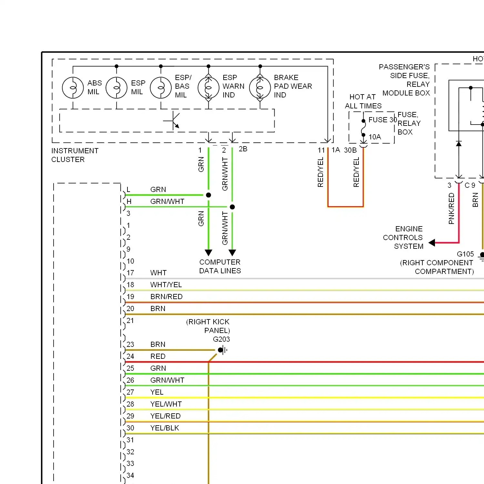Click the ABS MIL lamp symbol
The width and height of the screenshot is (484, 484).
tap(73, 88)
